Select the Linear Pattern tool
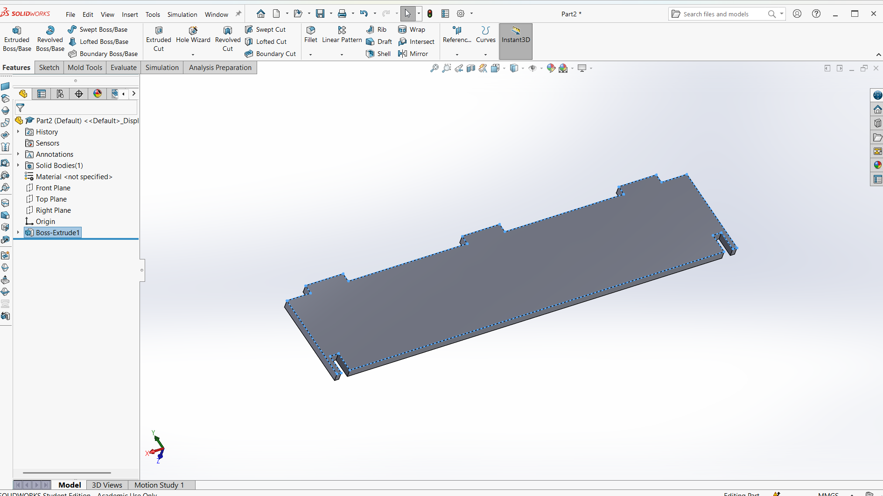The width and height of the screenshot is (883, 496). (x=342, y=35)
